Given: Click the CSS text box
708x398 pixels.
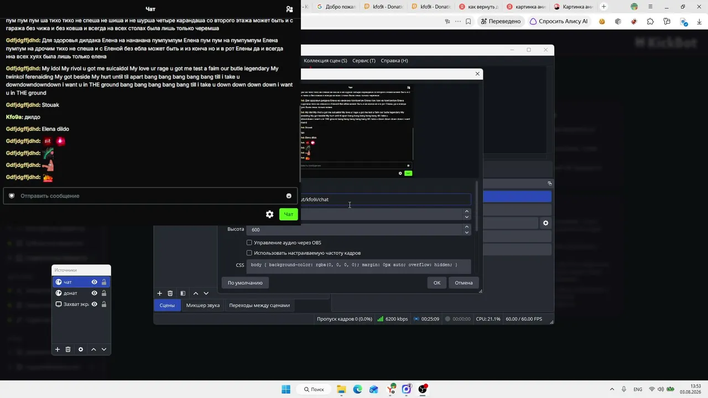Looking at the screenshot, I should (358, 265).
